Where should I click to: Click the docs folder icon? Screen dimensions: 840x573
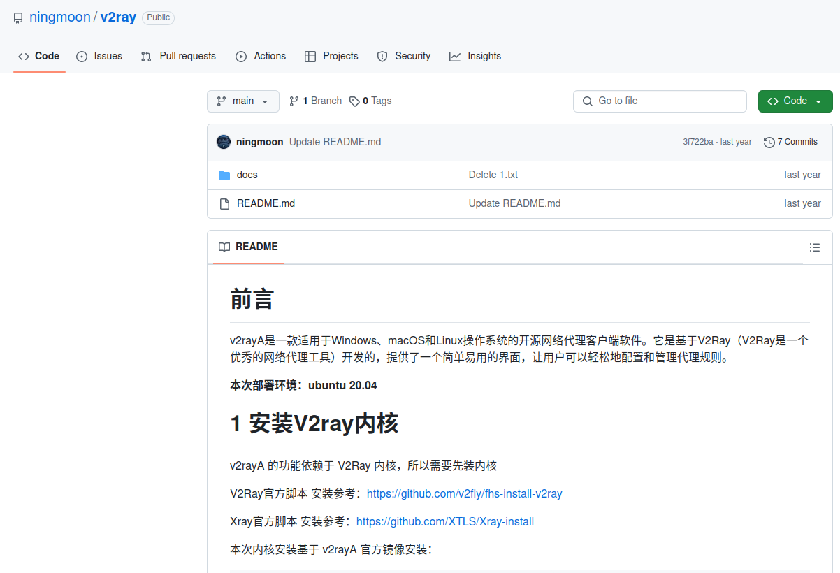224,175
